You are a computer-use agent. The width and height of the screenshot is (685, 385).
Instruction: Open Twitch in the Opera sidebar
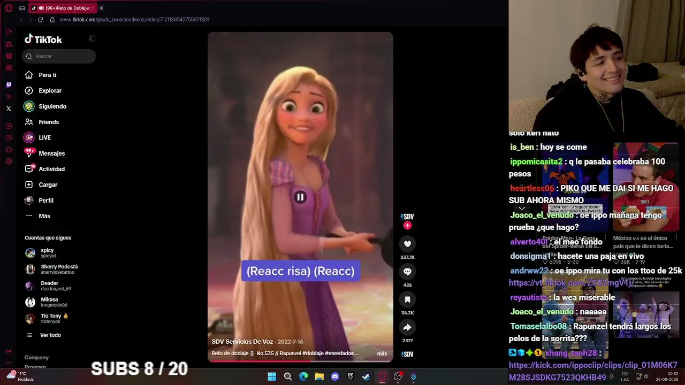click(x=9, y=84)
